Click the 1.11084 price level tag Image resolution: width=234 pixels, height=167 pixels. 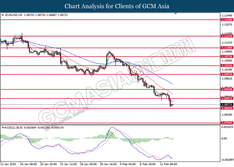click(227, 48)
